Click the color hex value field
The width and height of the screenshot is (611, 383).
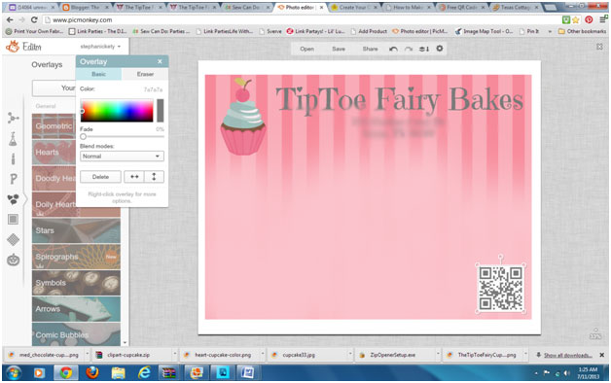click(153, 89)
